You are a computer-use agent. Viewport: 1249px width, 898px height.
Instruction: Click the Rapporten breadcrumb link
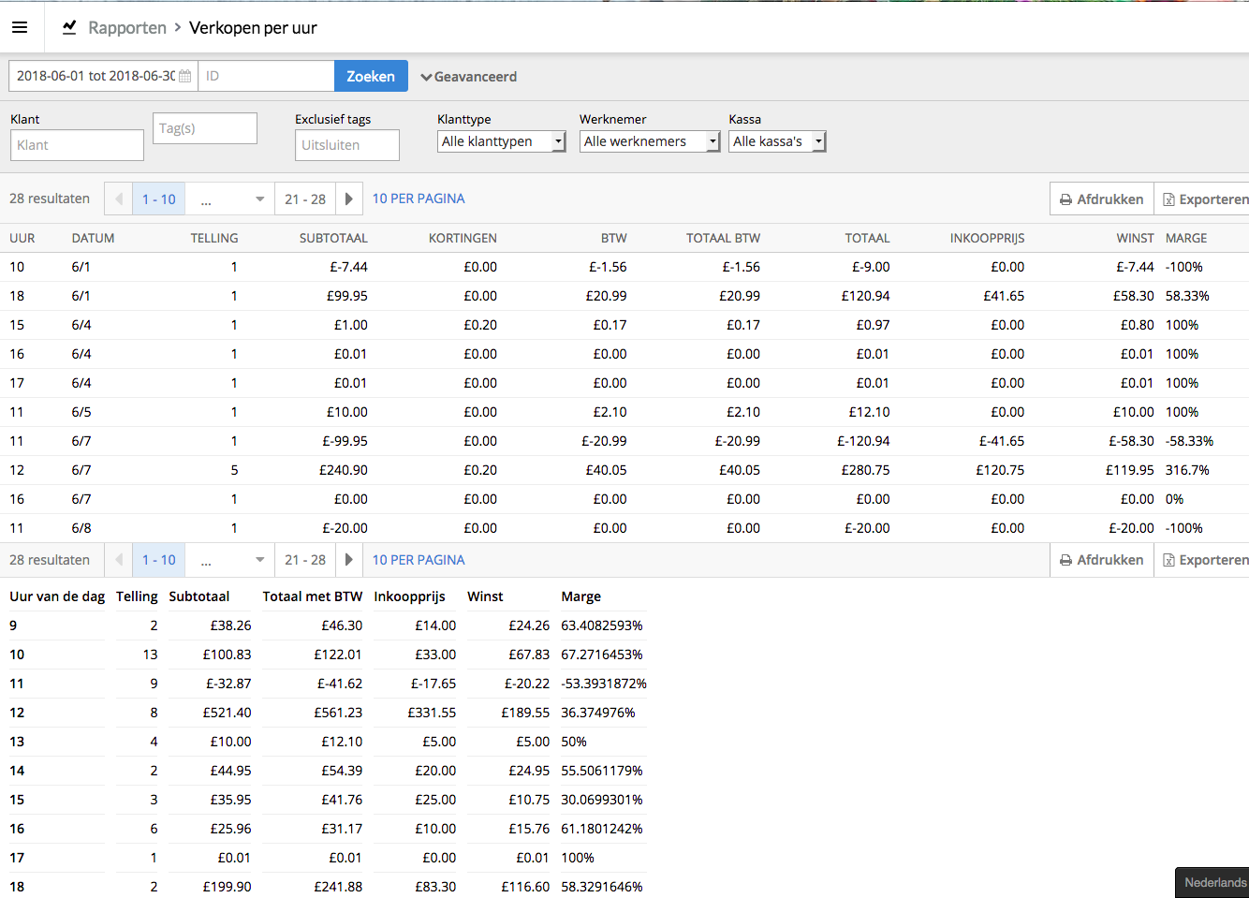click(x=127, y=28)
